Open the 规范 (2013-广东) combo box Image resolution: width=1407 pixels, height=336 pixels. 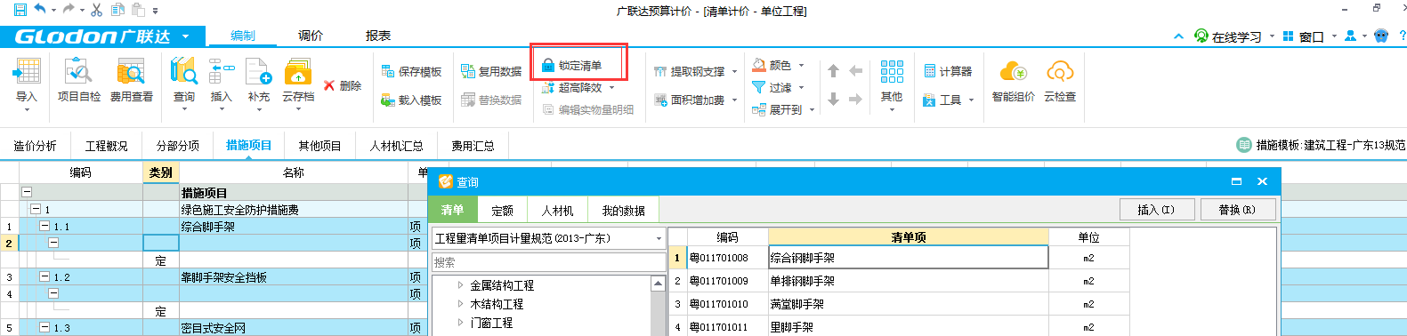(x=549, y=238)
